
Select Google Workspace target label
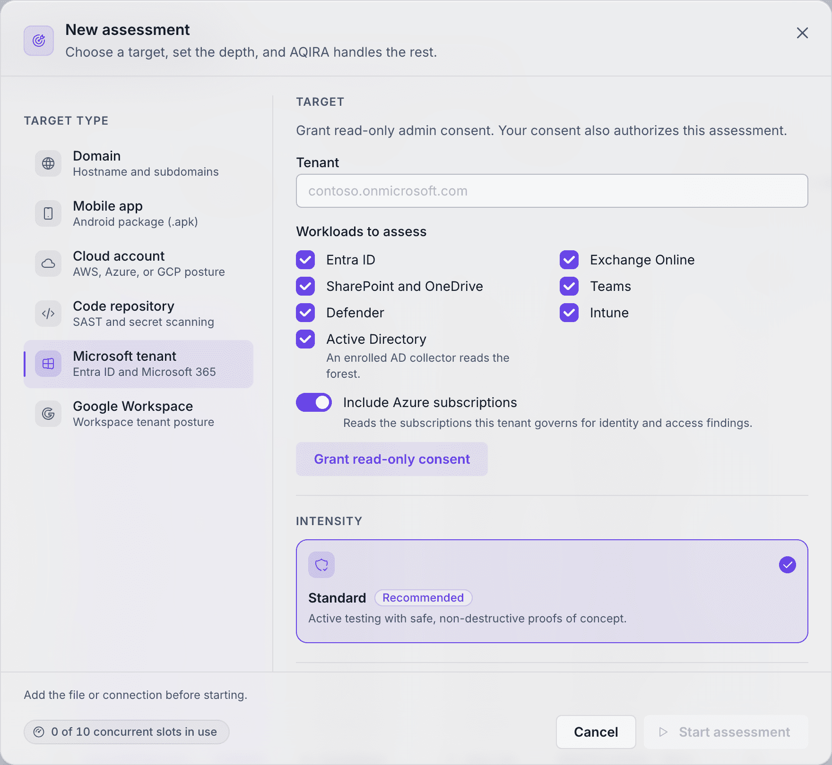click(133, 406)
